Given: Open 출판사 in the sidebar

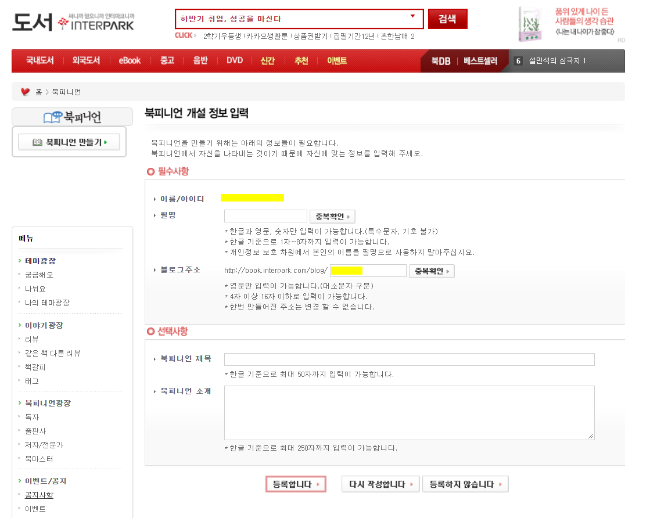Looking at the screenshot, I should coord(35,431).
